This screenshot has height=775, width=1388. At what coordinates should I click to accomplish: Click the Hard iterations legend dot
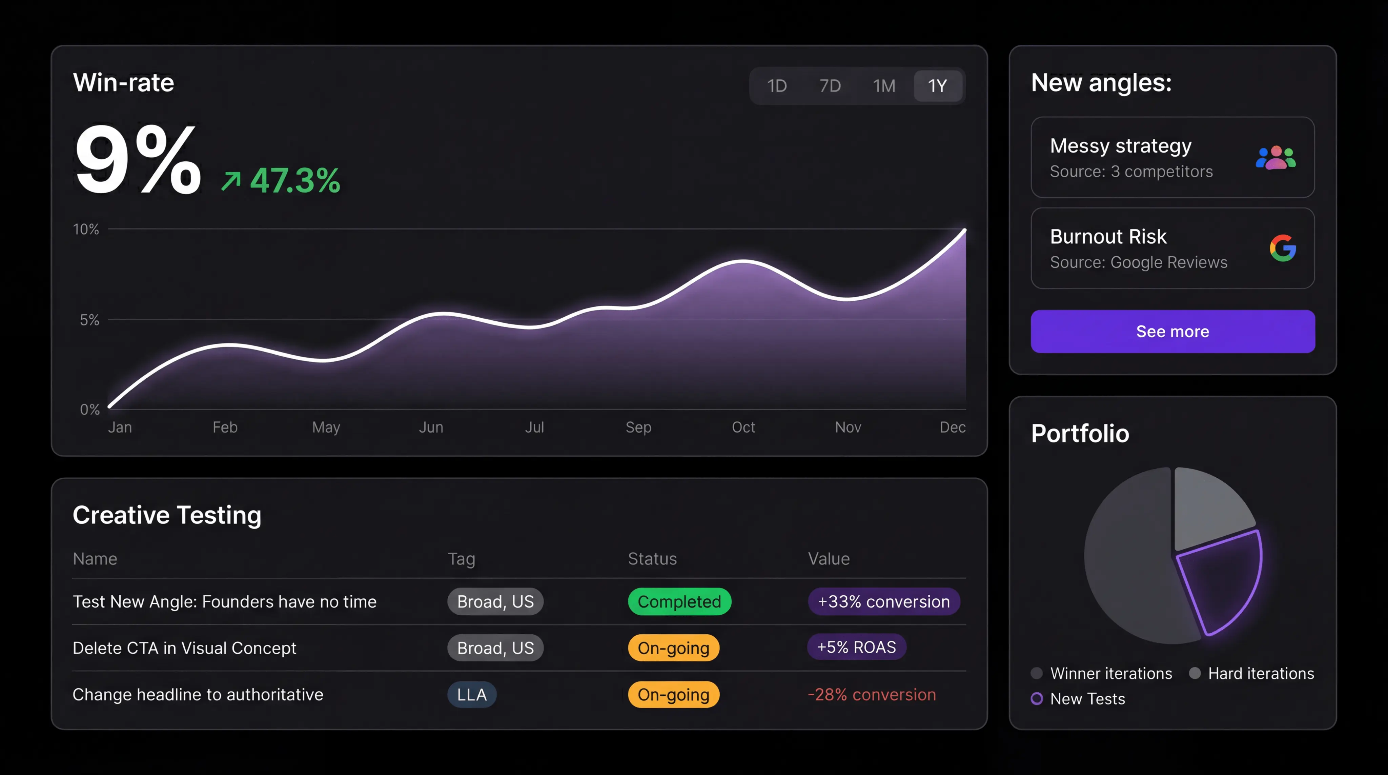click(1195, 673)
